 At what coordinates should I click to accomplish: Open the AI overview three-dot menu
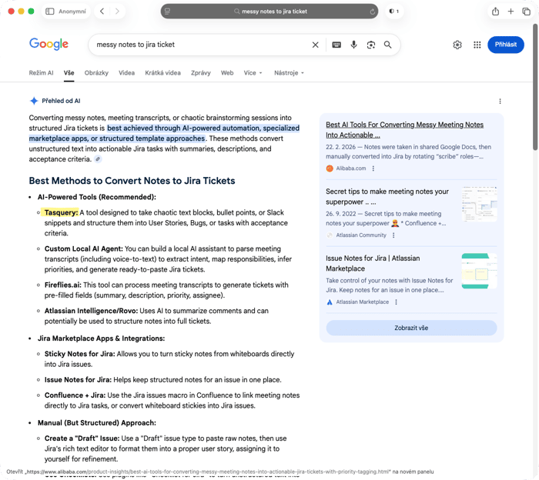(x=500, y=102)
